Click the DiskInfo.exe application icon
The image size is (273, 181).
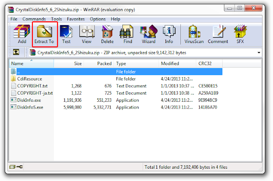point(13,100)
